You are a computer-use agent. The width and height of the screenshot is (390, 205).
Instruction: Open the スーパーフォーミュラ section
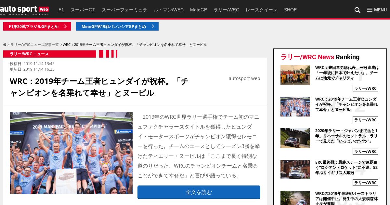124,10
